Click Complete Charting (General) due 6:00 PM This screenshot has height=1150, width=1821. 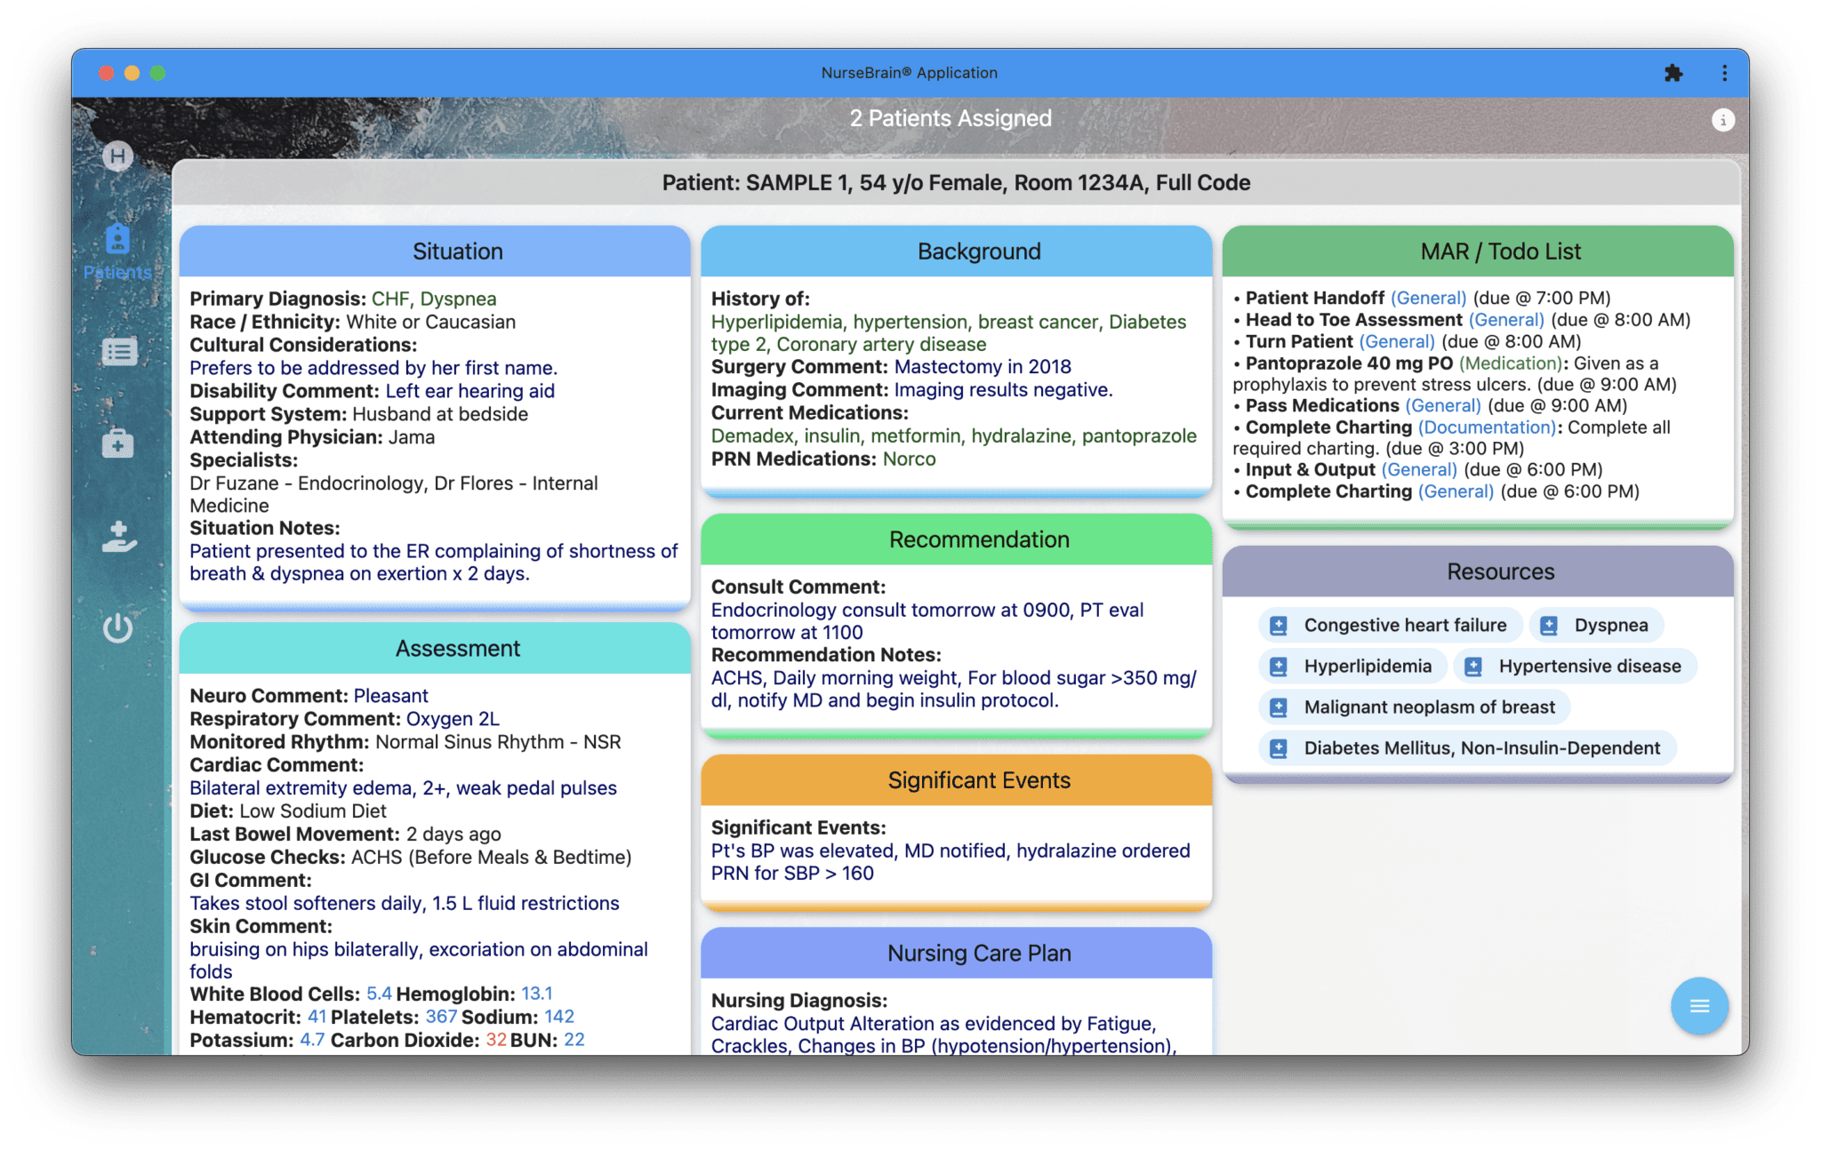coord(1437,491)
